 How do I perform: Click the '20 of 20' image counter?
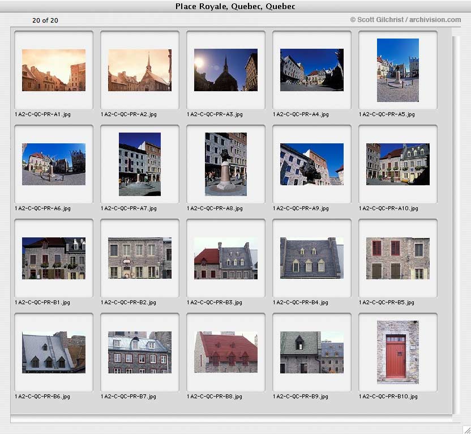(x=45, y=20)
